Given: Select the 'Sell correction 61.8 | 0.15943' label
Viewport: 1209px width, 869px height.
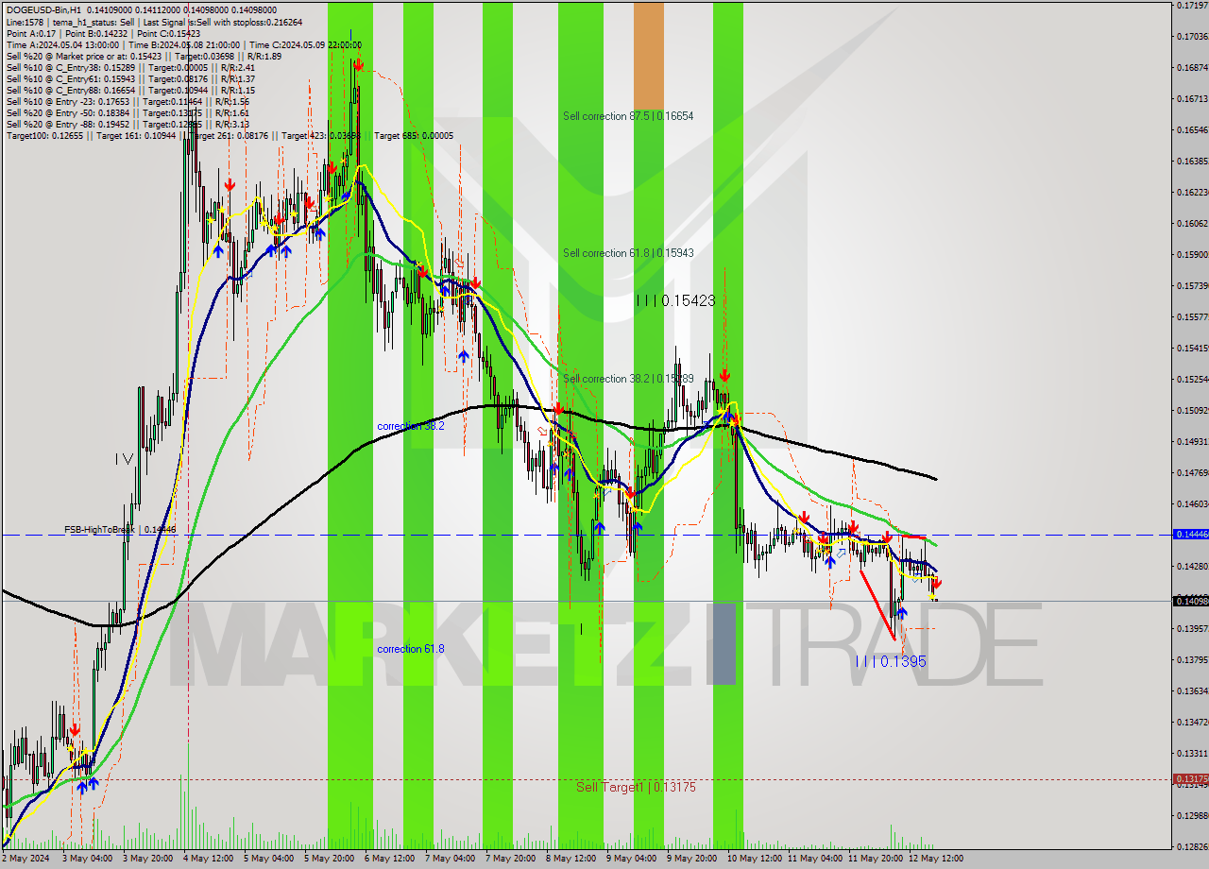Looking at the screenshot, I should [628, 253].
